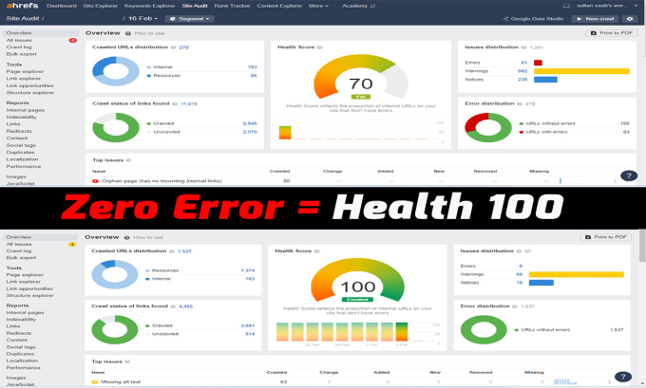Open Page explorer in upper sidebar
The image size is (646, 388).
[x=25, y=71]
